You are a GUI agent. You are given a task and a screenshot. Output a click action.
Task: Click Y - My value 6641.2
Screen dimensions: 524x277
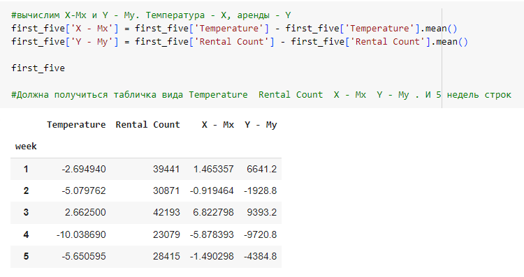tap(262, 170)
